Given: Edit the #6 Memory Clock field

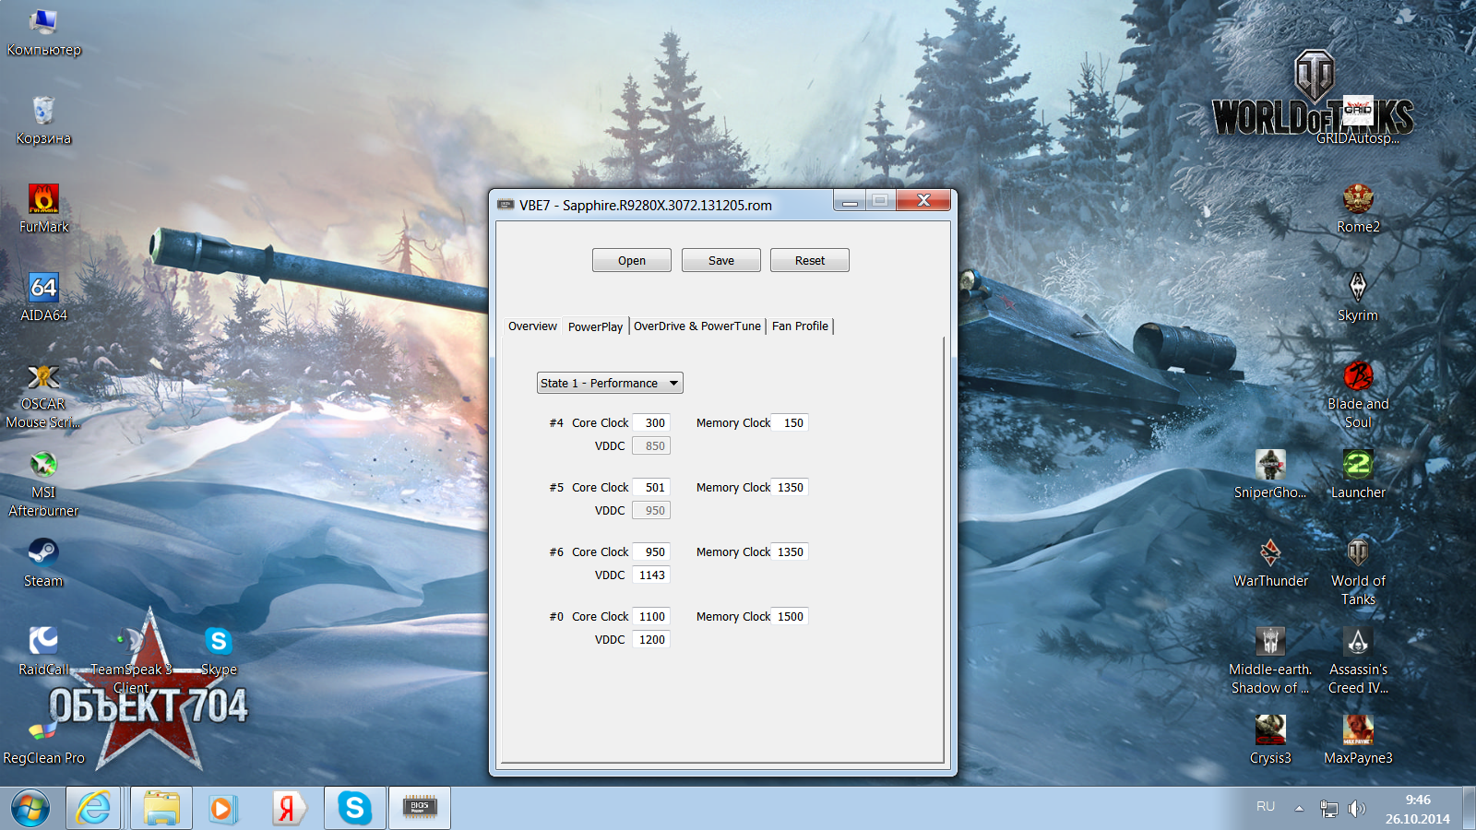Looking at the screenshot, I should coord(790,552).
